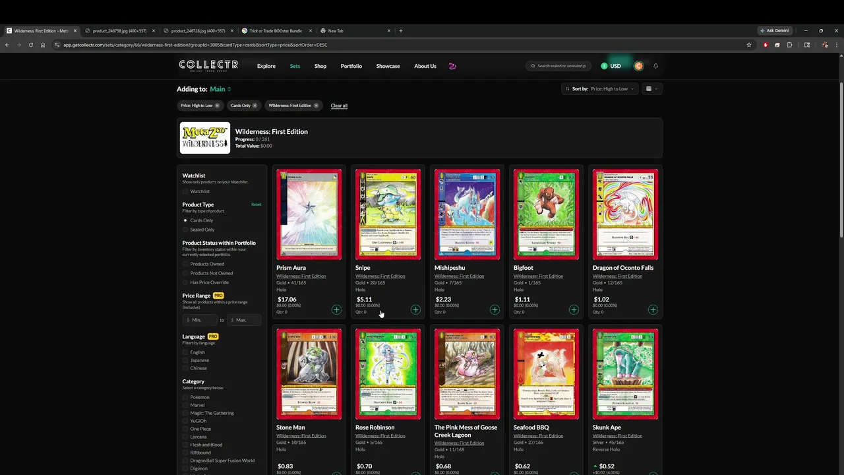Close the 'New Tab' browser tab
This screenshot has height=475, width=844.
click(389, 31)
